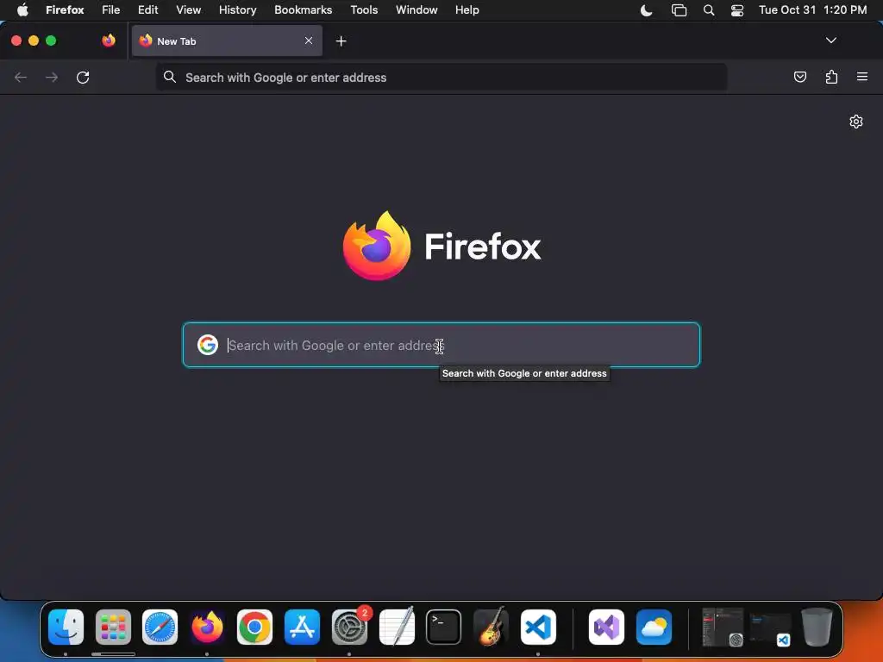Open the Save to Pocket button
The image size is (883, 662).
799,77
